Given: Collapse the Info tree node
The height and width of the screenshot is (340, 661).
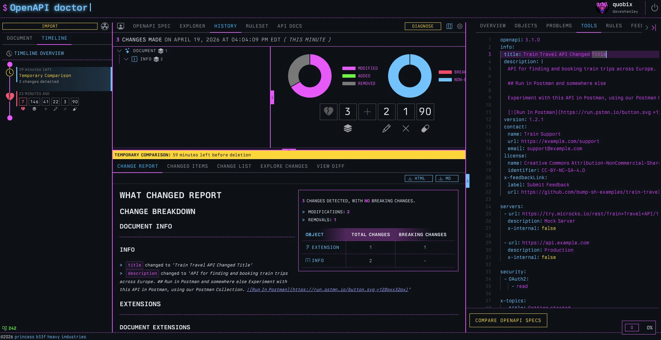Looking at the screenshot, I should pyautogui.click(x=126, y=59).
